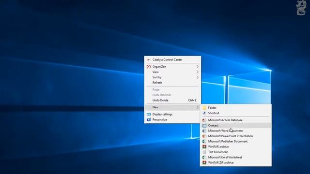Click the Microsoft Word Document icon

204,130
